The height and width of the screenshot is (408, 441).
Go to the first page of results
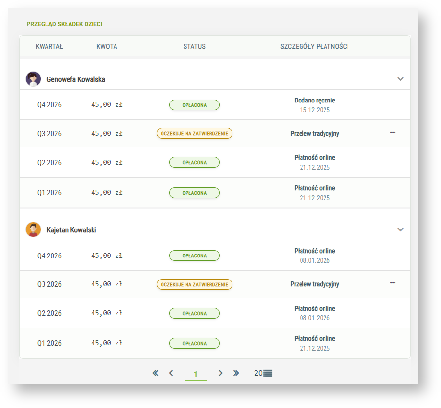point(155,373)
